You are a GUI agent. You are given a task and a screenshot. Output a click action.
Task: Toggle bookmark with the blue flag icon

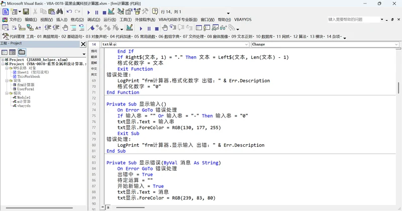[91, 28]
